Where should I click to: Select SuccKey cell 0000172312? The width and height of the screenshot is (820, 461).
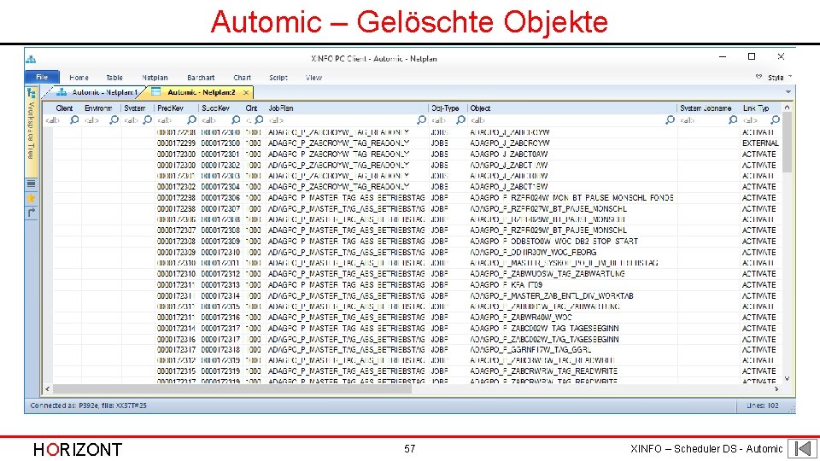220,274
